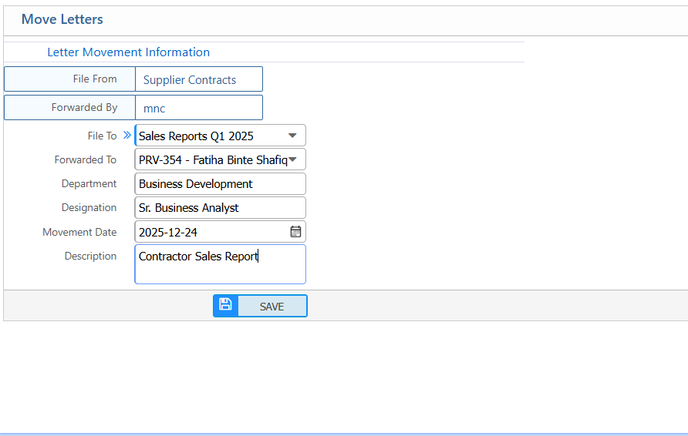Click the double chevron beside File To

click(x=127, y=135)
